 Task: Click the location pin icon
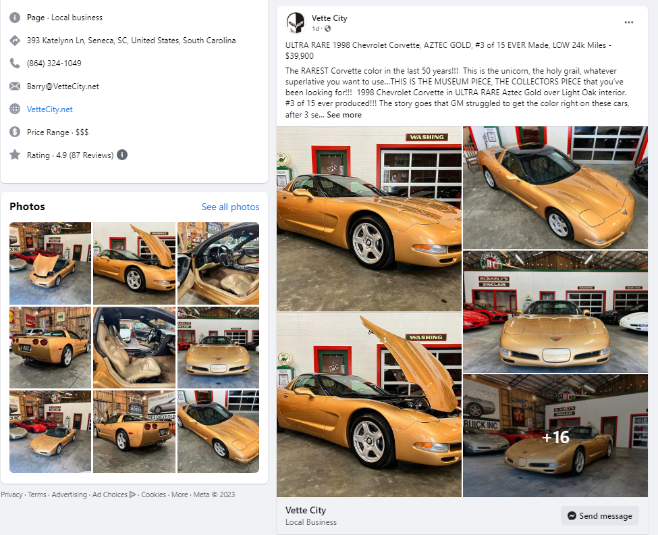[14, 41]
